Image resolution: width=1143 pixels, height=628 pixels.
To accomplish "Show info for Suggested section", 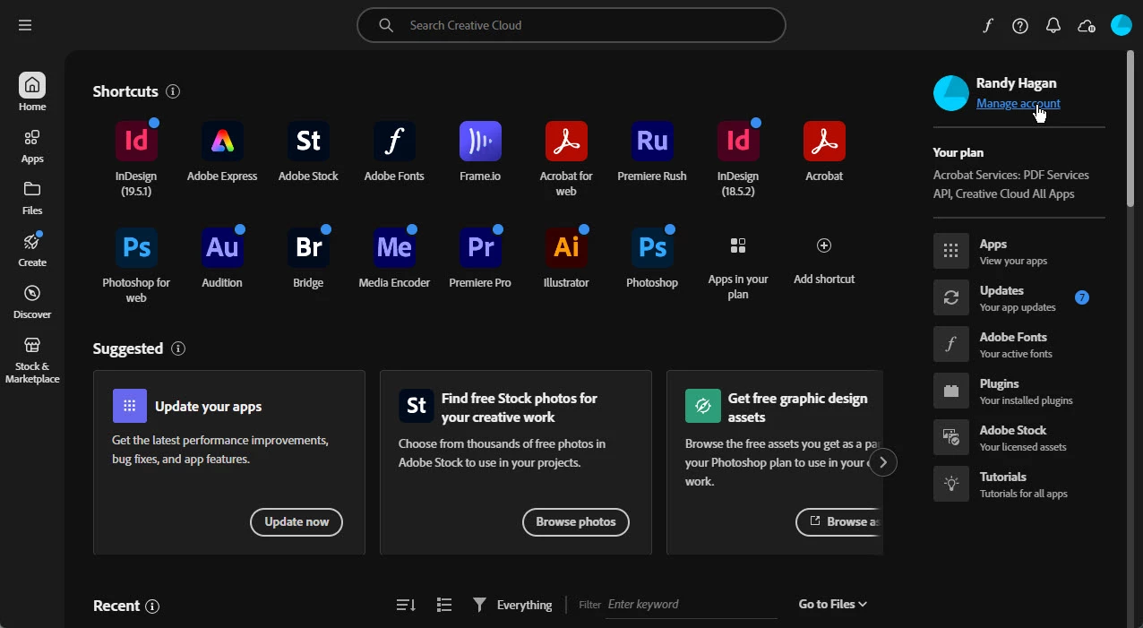I will (x=178, y=348).
